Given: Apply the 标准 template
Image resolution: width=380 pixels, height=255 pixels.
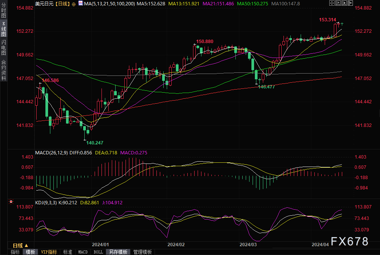Looking at the screenshot, I should point(68,252).
